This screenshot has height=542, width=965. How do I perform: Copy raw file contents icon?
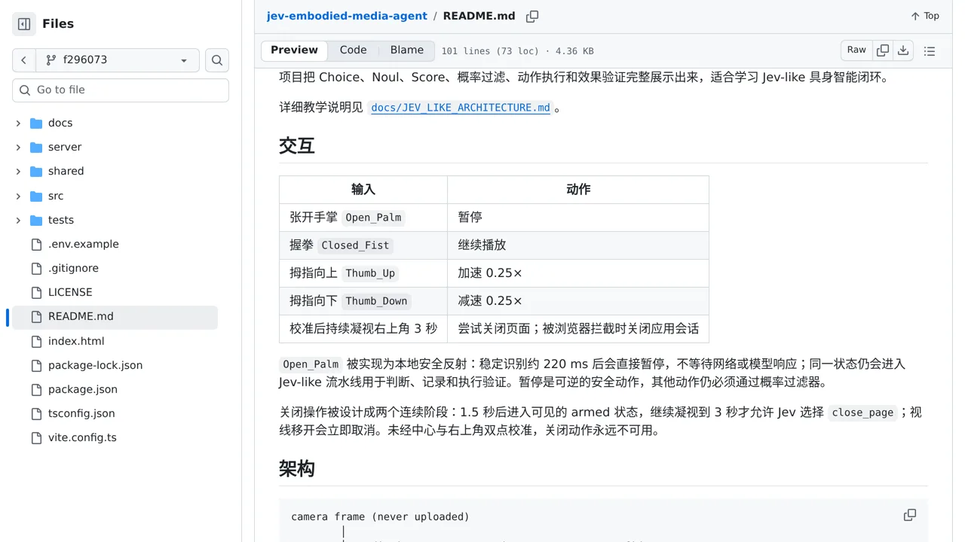coord(883,50)
